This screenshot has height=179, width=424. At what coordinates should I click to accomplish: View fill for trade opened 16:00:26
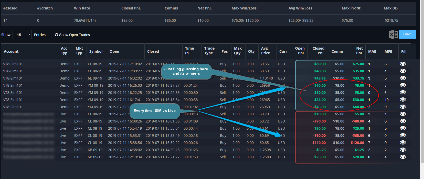[403, 121]
